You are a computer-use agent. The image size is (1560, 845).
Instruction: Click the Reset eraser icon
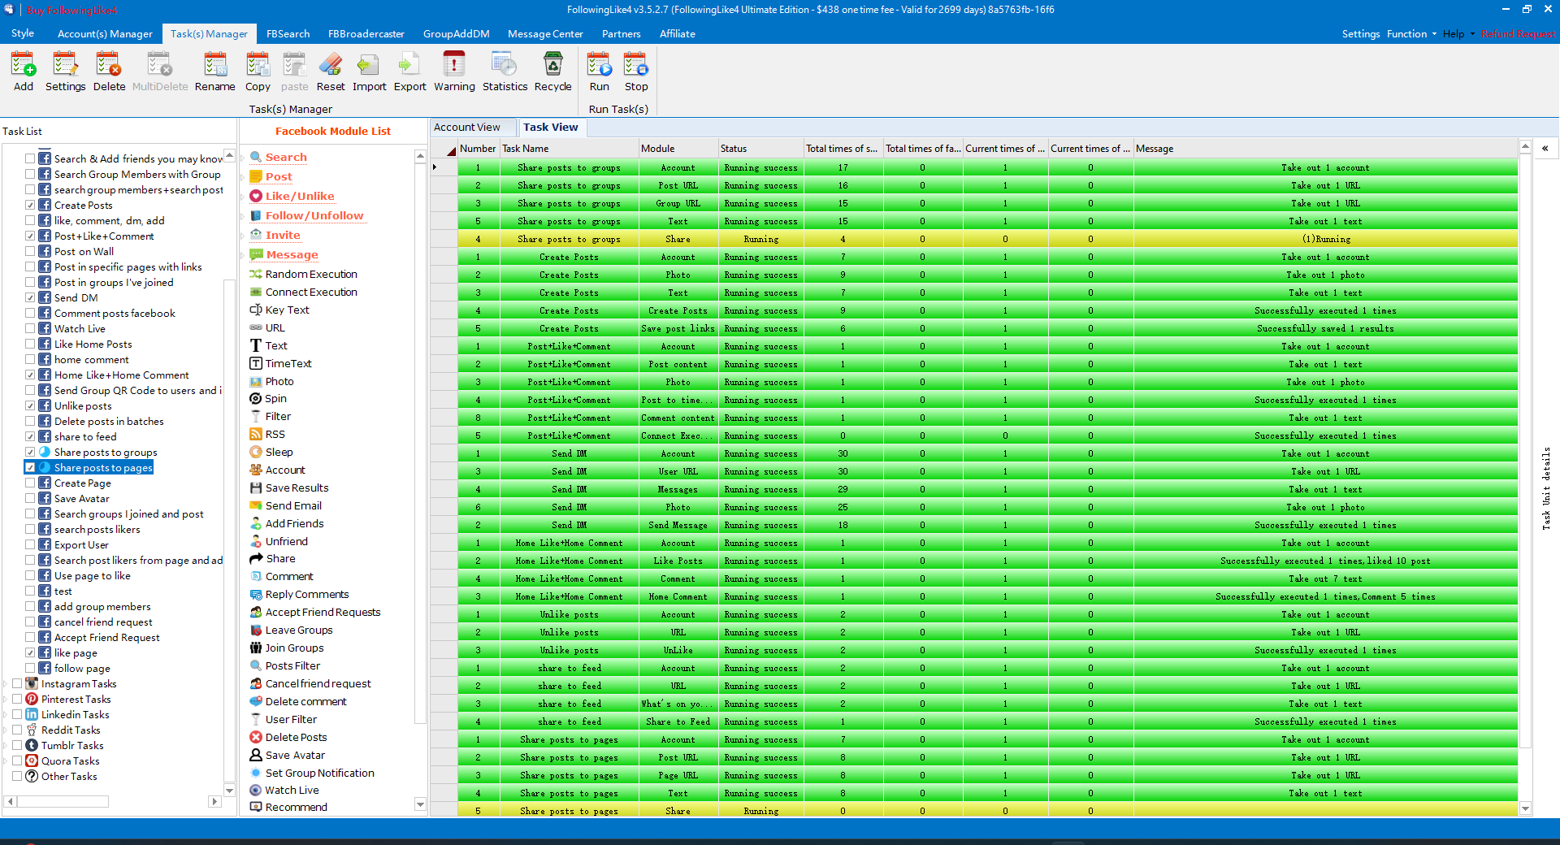(331, 71)
